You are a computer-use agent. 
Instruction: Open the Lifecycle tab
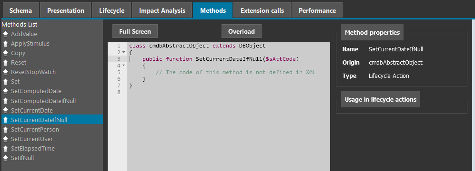click(112, 10)
